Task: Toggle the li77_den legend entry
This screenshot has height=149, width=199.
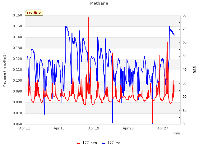Action: pyautogui.click(x=87, y=143)
